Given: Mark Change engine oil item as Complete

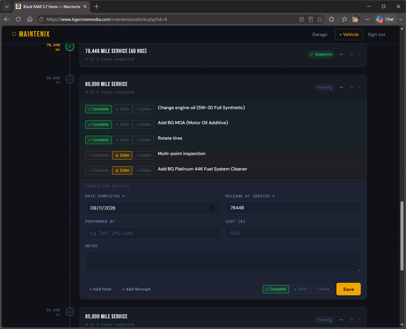Looking at the screenshot, I should click(x=98, y=109).
